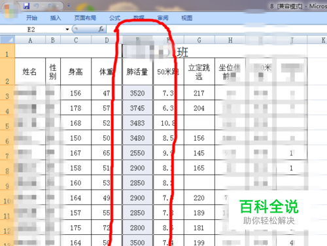Click the 性别 header cell
This screenshot has width=327, height=246.
pos(53,71)
